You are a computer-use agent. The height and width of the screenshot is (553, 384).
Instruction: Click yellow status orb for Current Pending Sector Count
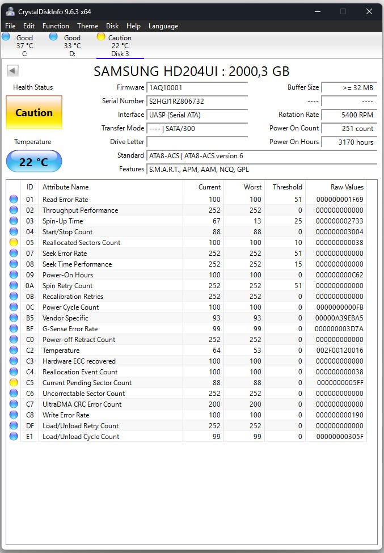[x=14, y=382]
